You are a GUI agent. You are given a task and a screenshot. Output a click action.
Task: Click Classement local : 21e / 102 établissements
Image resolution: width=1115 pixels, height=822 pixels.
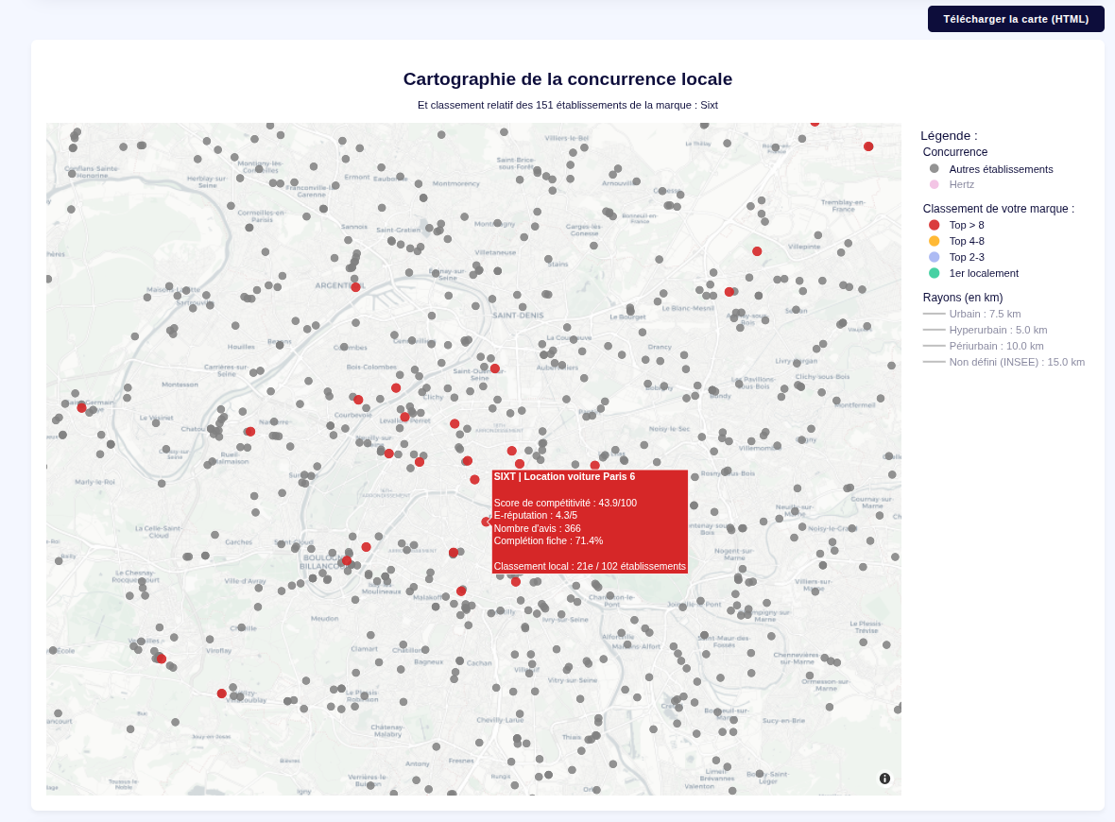point(590,567)
